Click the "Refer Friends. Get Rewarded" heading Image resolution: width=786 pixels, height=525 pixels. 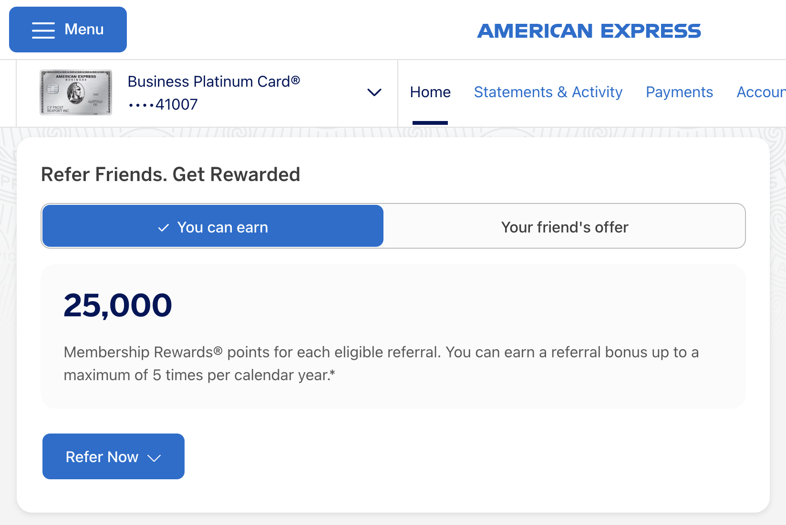tap(170, 175)
